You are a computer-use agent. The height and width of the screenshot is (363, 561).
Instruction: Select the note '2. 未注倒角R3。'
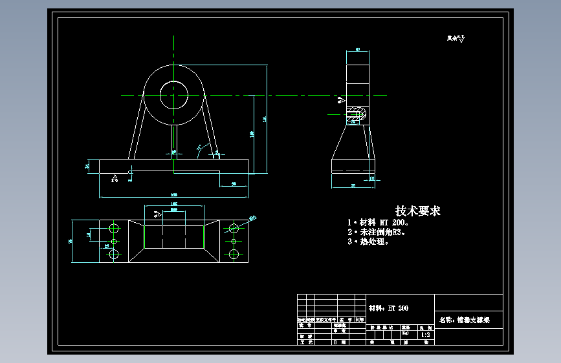[377, 232]
